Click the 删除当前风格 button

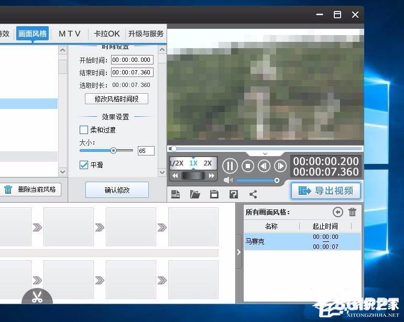(30, 190)
